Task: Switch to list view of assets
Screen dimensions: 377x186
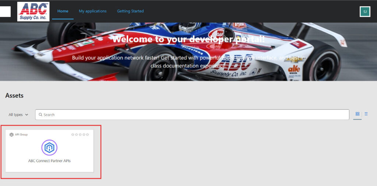Action: click(x=366, y=114)
